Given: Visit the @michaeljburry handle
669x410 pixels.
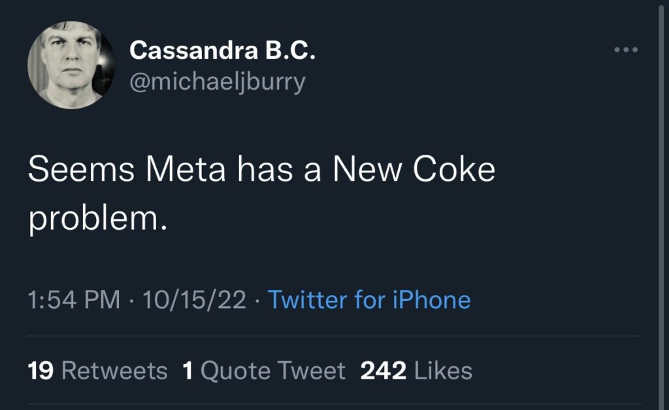Looking at the screenshot, I should 217,82.
